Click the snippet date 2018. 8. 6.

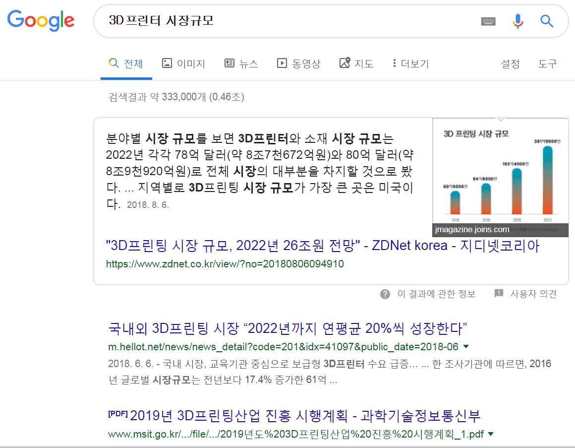[x=148, y=205]
